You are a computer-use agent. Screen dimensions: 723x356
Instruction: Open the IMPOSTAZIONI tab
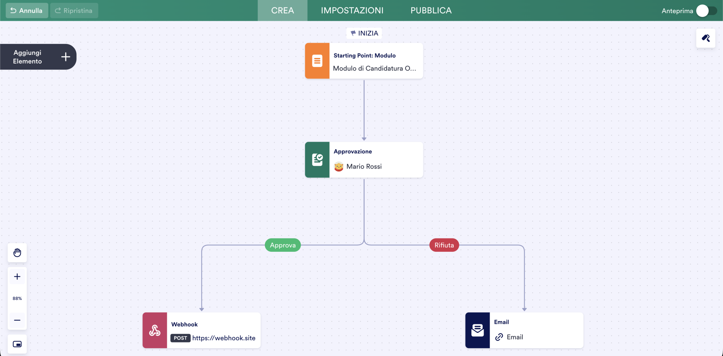coord(352,10)
